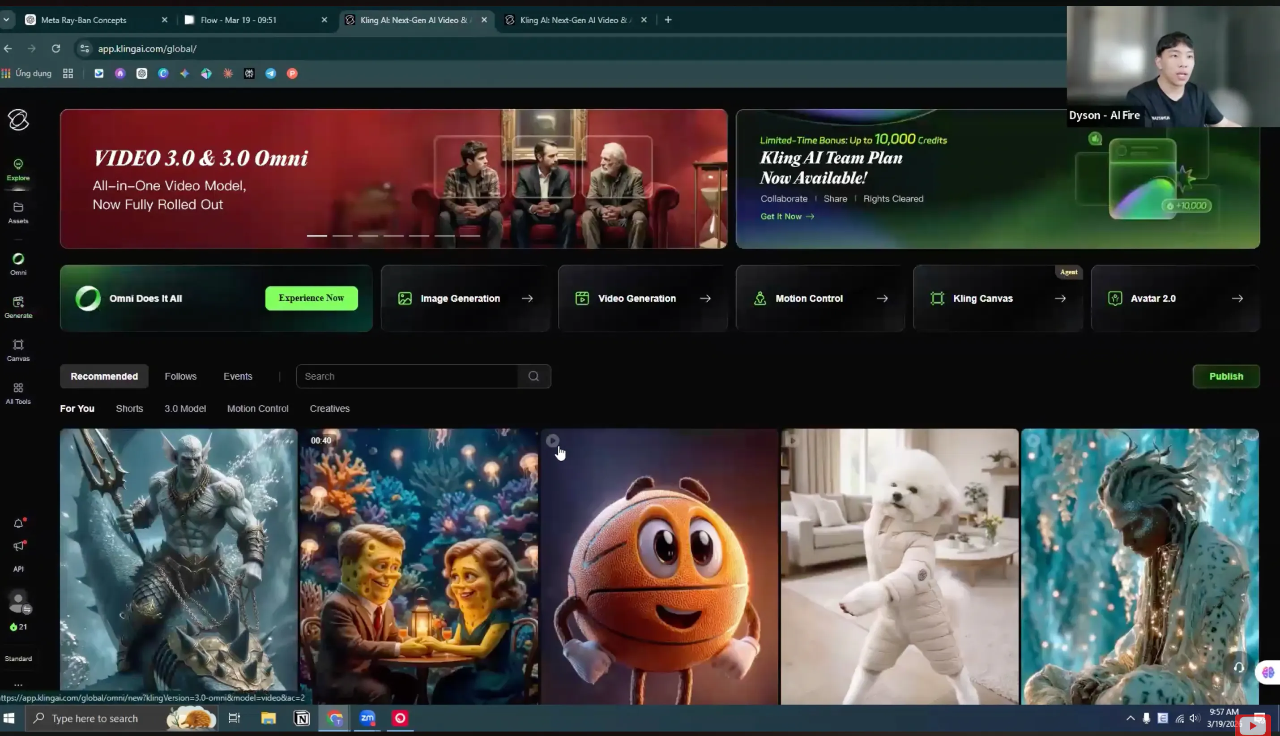Click the Publish button
This screenshot has width=1280, height=736.
1226,376
